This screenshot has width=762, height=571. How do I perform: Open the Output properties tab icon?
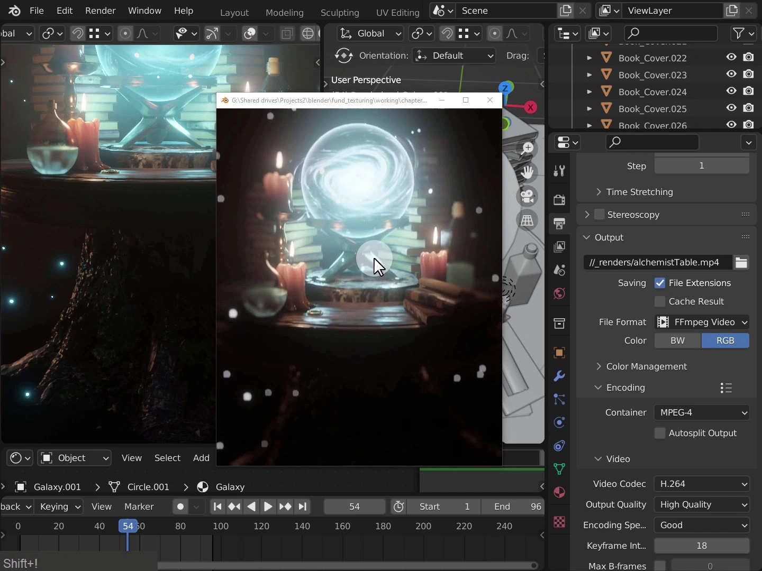559,223
